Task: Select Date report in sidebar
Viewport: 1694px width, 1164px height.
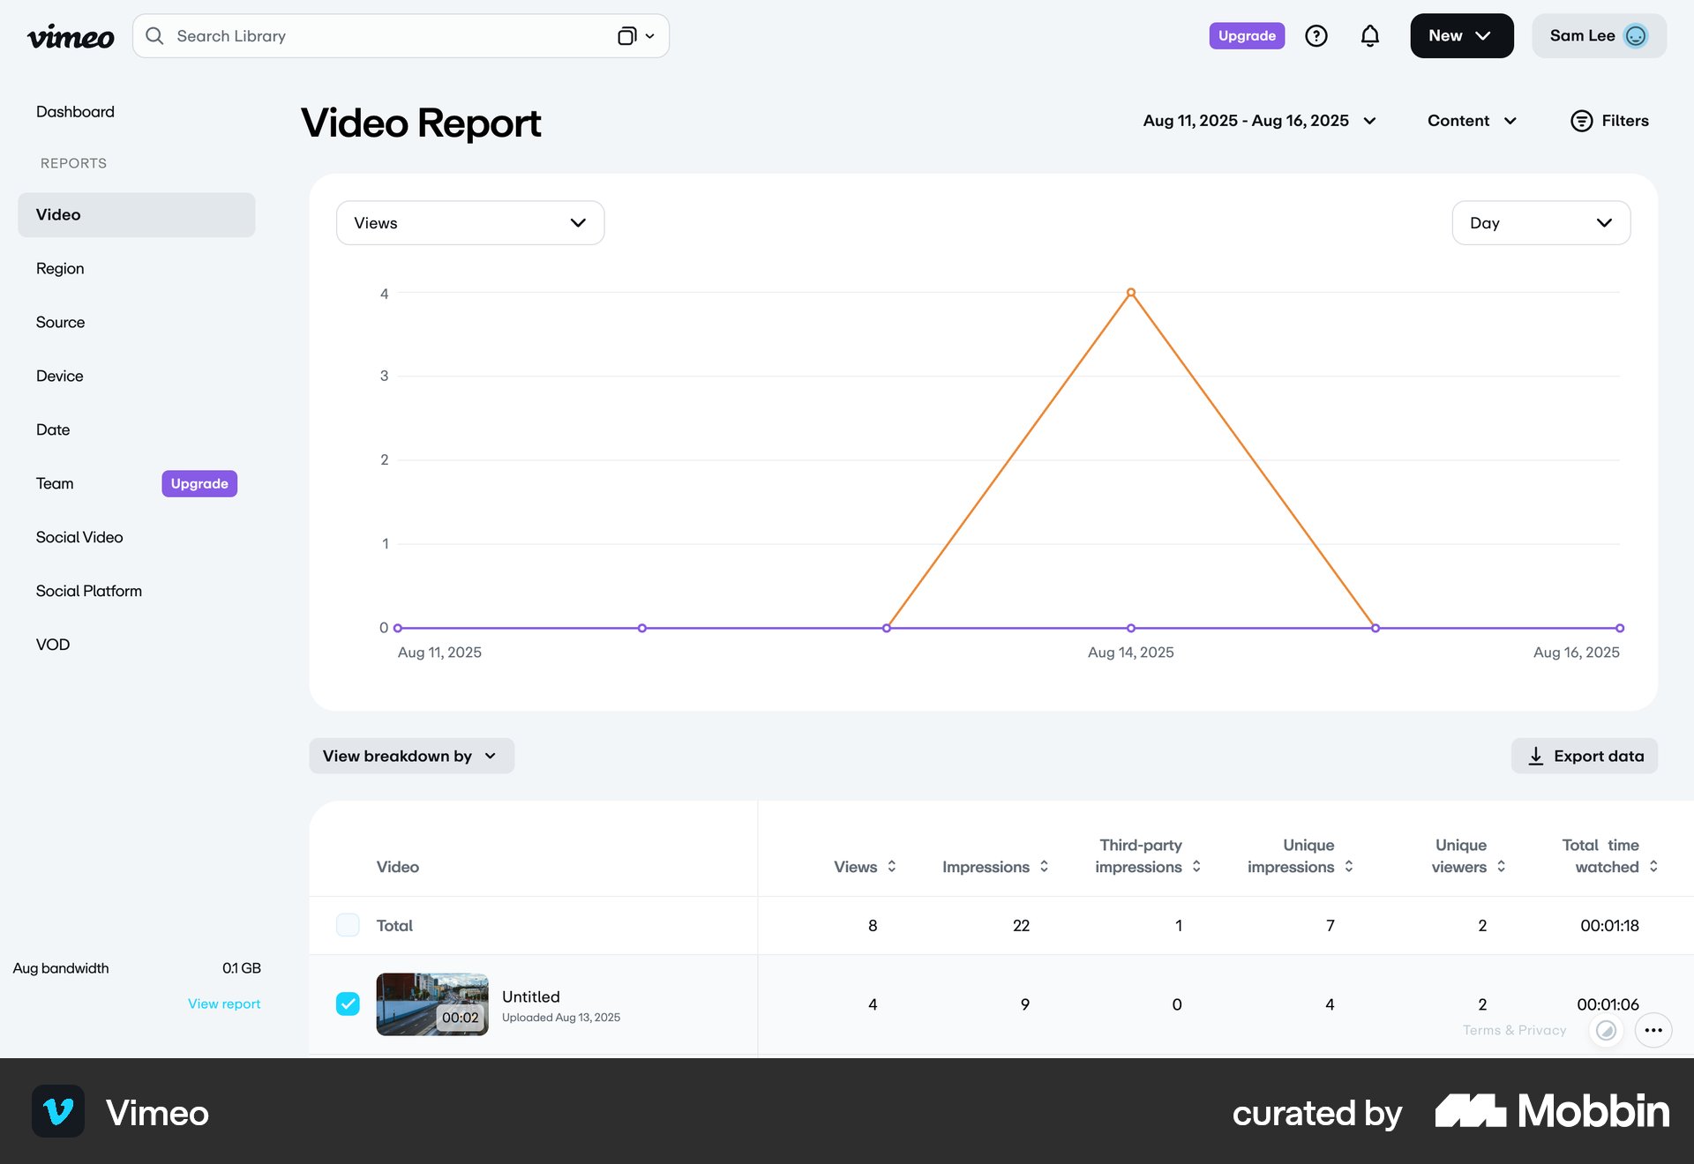Action: [x=53, y=429]
